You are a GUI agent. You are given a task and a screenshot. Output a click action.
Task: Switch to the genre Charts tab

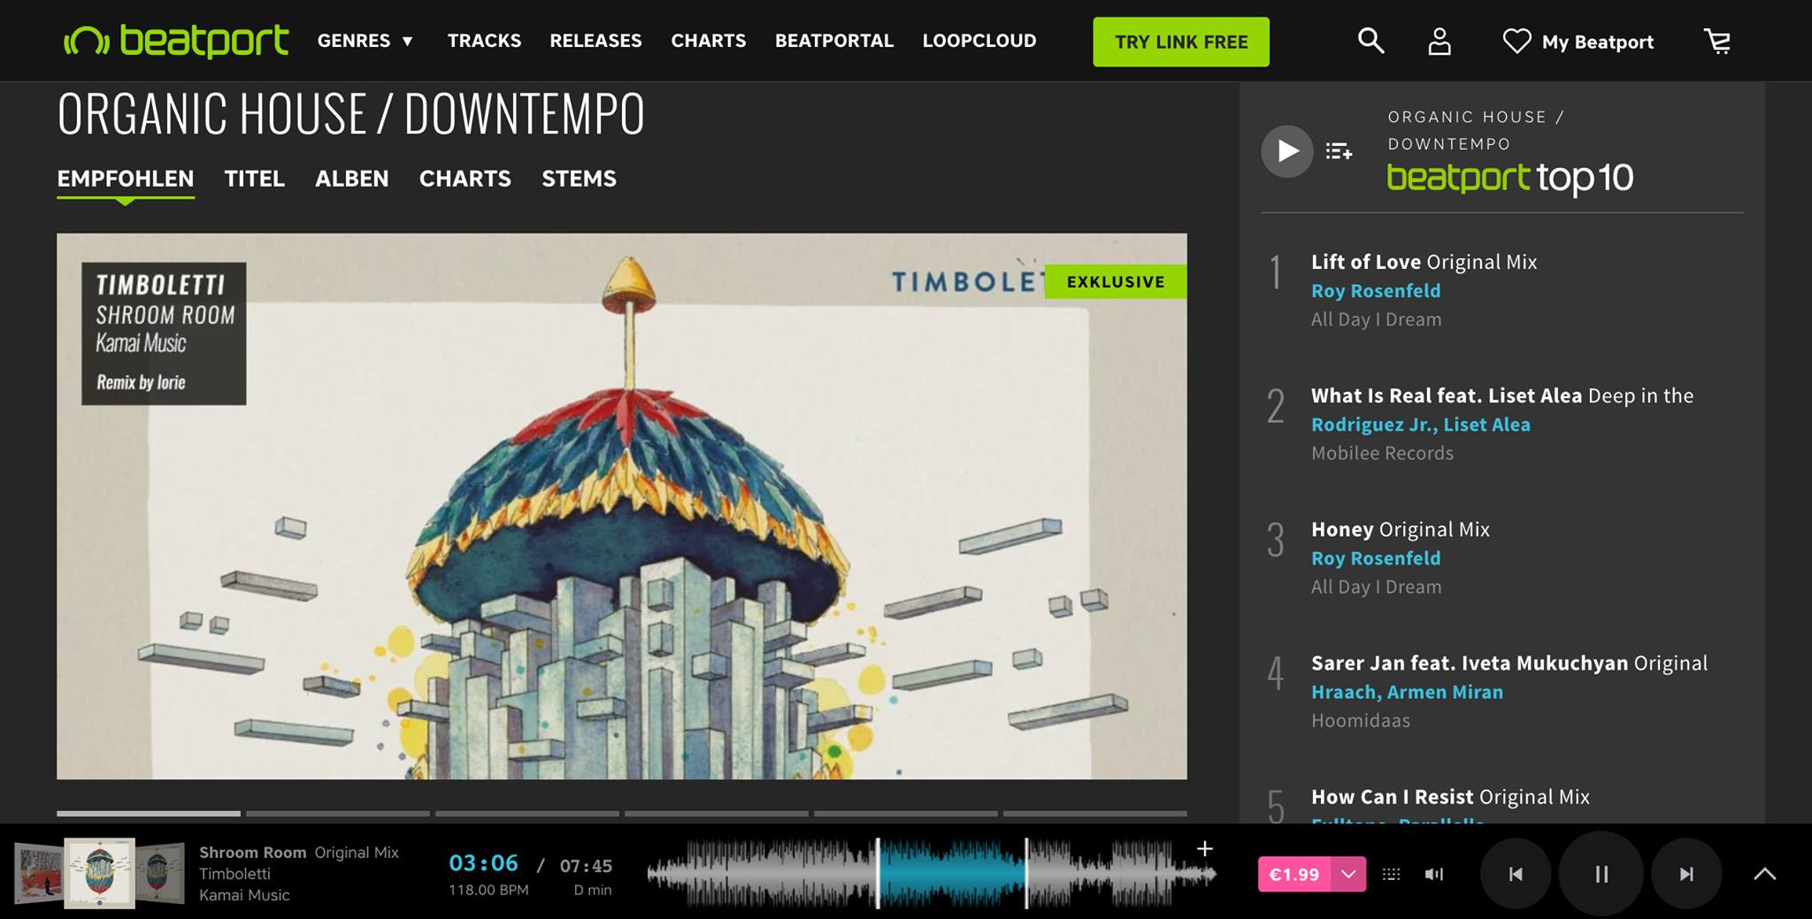click(465, 179)
